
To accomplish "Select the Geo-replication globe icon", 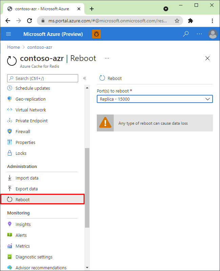I will (x=10, y=99).
